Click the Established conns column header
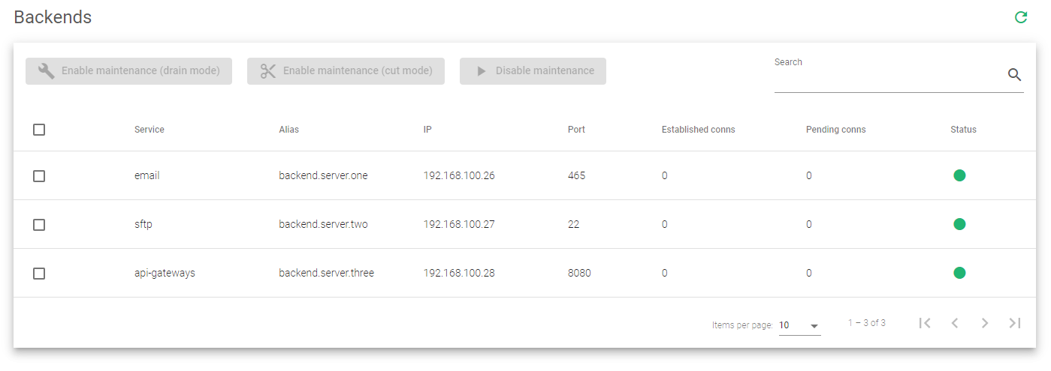Screen dimensions: 1051x371 [x=699, y=130]
